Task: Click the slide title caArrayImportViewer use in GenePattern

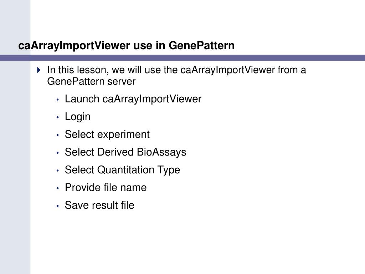Action: pos(127,45)
